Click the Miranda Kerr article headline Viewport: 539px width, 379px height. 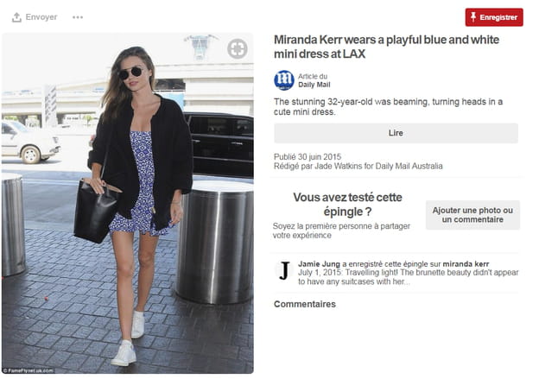pyautogui.click(x=386, y=47)
